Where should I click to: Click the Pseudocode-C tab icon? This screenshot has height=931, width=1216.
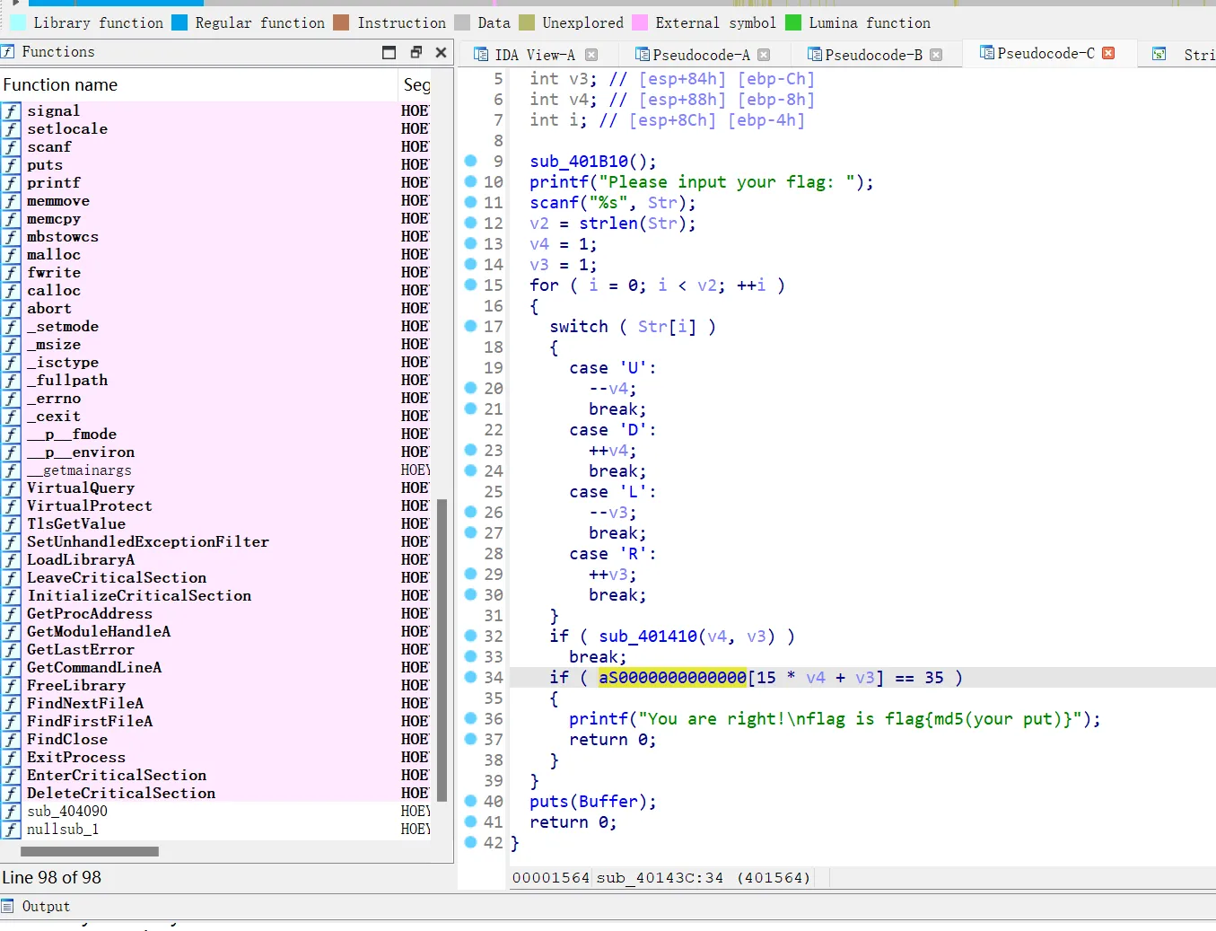pos(987,53)
